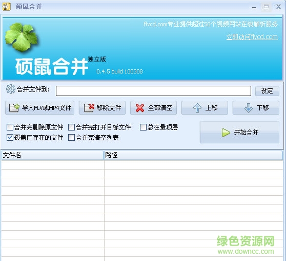Click the blue down arrow icon
The image size is (286, 261).
coord(249,108)
